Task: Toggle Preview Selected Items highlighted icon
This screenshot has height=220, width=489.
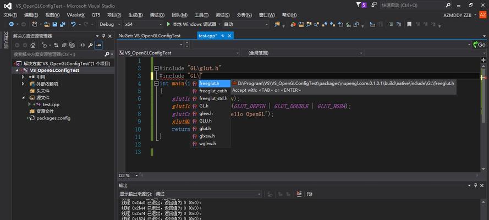Action: 98,45
